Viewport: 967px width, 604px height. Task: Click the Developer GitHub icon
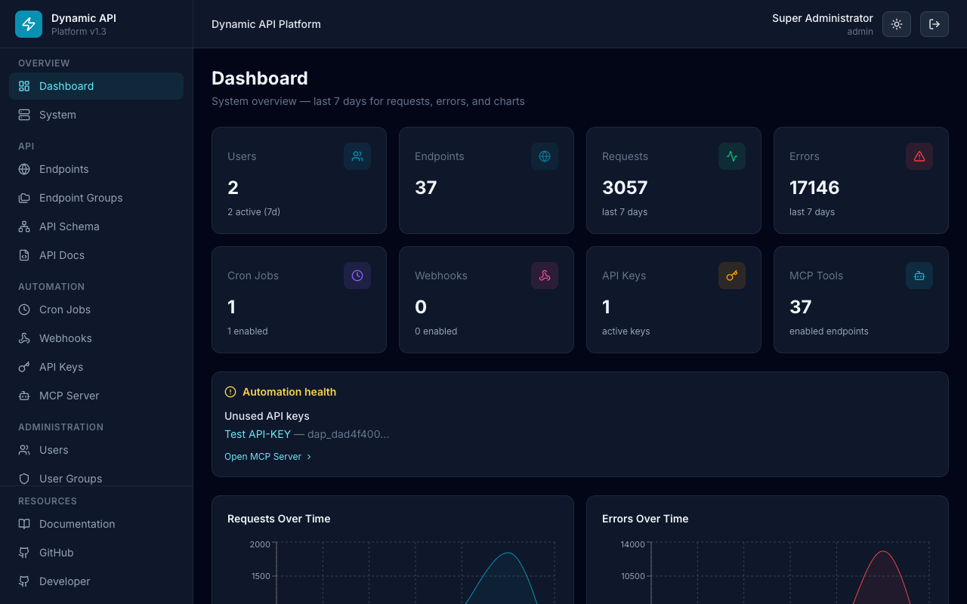point(24,581)
